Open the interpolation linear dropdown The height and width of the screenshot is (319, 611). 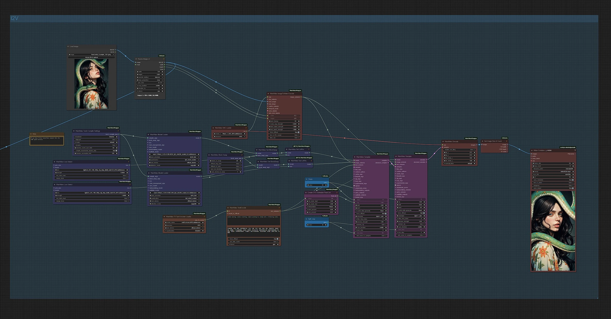pyautogui.click(x=321, y=207)
